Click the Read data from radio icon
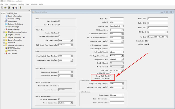The width and height of the screenshot is (175, 109). click(x=12, y=8)
